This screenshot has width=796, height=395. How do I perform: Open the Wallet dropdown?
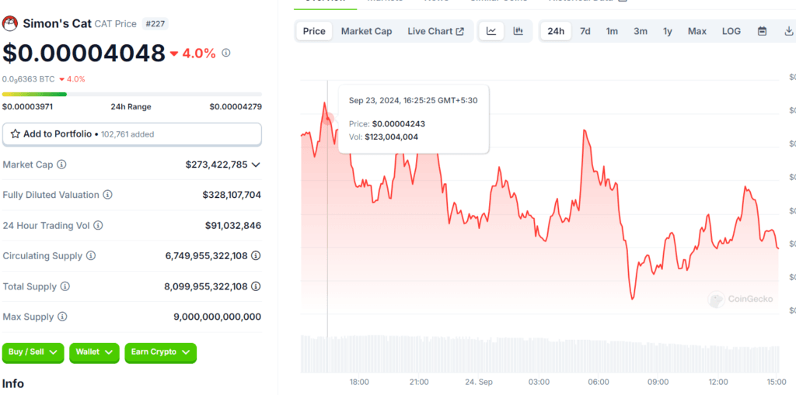tap(94, 352)
